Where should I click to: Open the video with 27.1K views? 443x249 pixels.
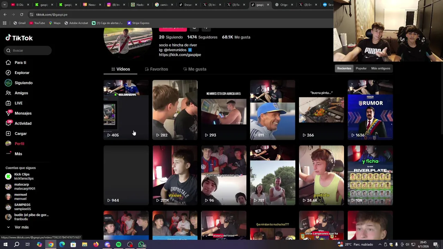tap(175, 175)
